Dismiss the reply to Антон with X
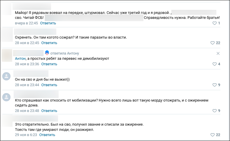The height and width of the screenshot is (141, 230). click(x=218, y=53)
